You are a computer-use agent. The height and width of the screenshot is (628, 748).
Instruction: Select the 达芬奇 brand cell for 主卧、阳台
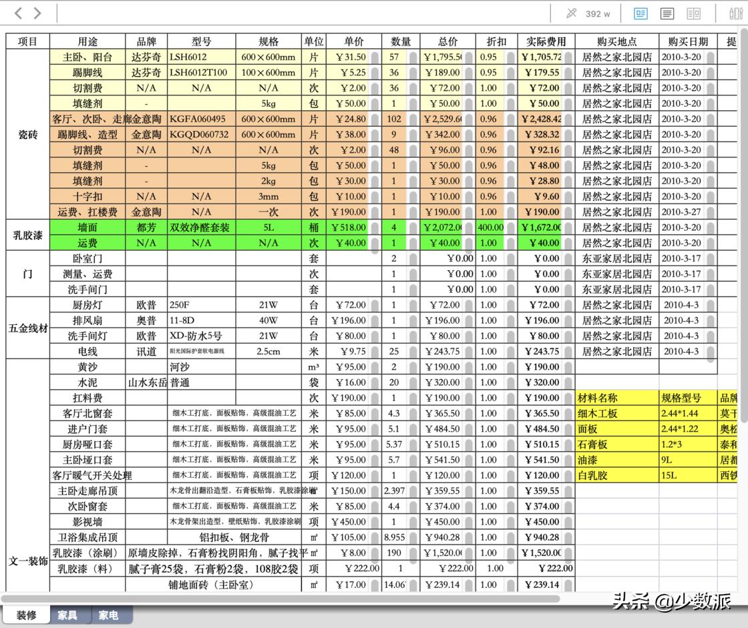point(147,57)
